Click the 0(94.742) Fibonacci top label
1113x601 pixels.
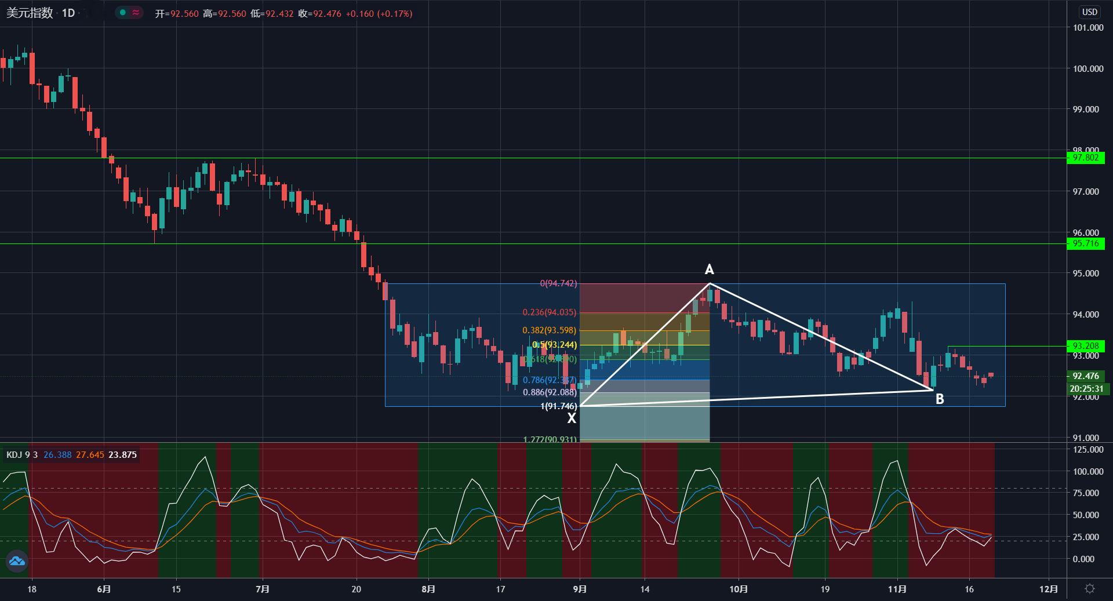558,283
